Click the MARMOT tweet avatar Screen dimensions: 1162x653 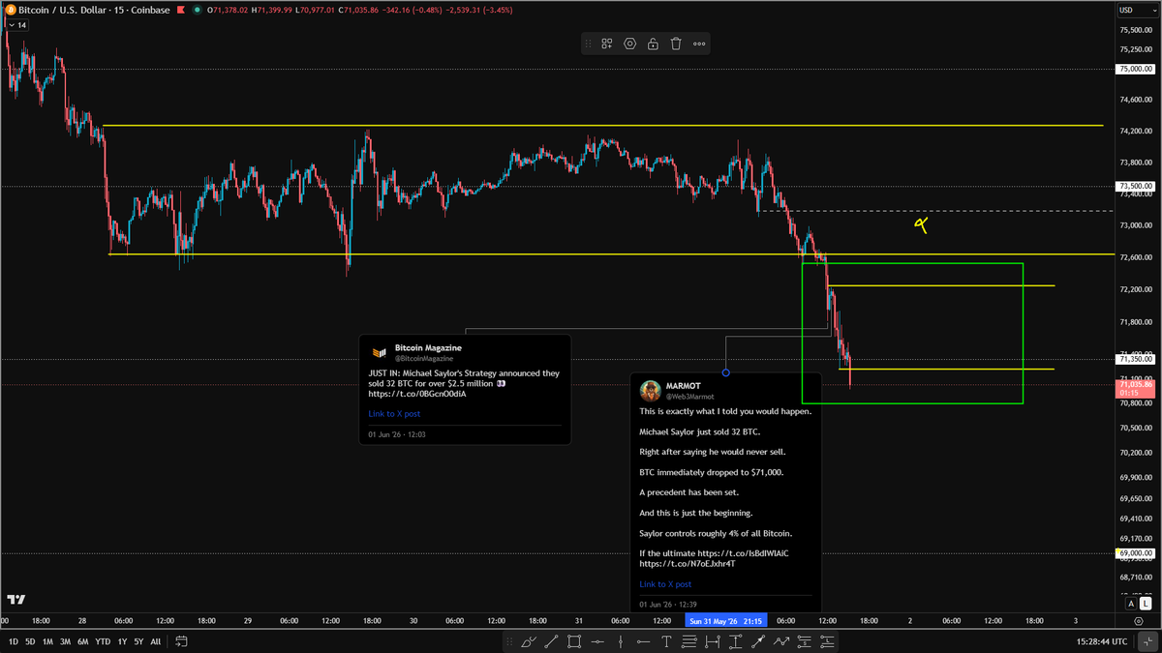point(650,390)
